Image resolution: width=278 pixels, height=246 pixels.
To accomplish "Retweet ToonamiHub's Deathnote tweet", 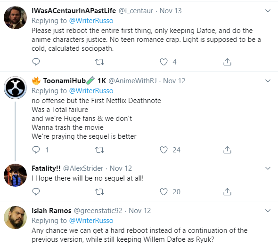I will [x=99, y=150].
